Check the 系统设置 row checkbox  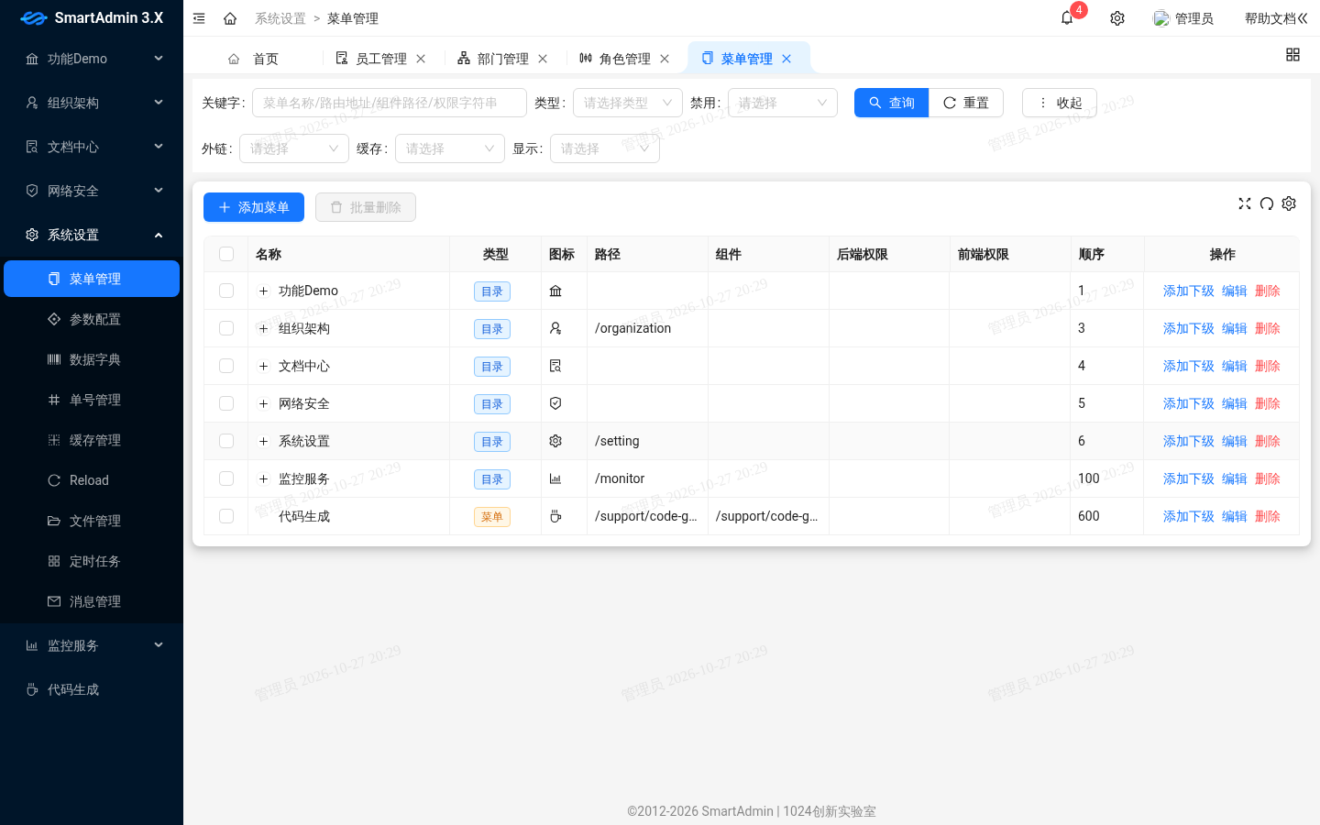pos(226,441)
